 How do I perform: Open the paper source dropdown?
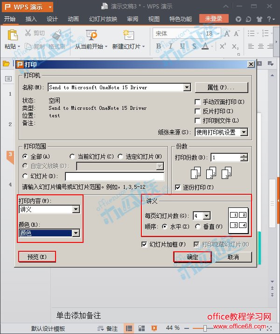(244, 132)
